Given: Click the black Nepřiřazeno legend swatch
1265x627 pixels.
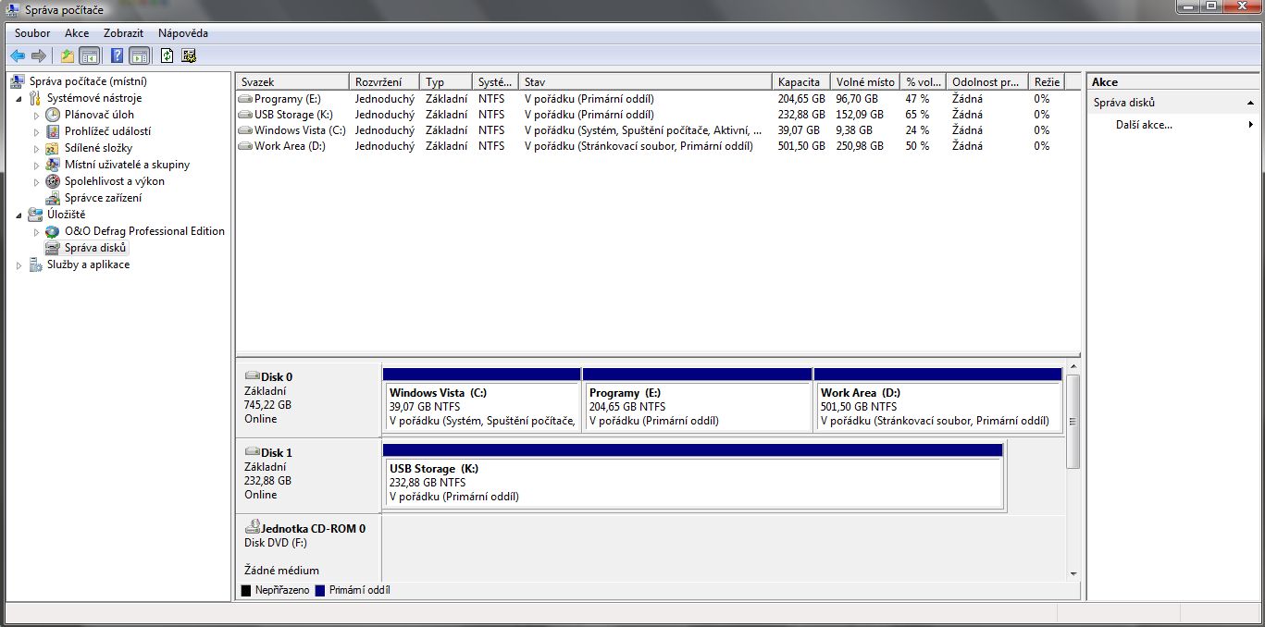Looking at the screenshot, I should (246, 590).
